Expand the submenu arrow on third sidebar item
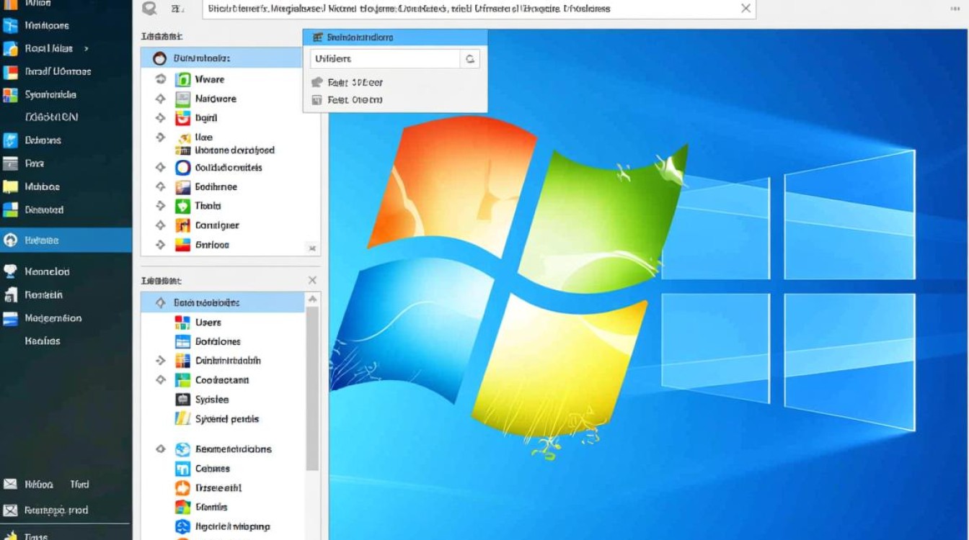Screen dimensions: 969x540 point(87,49)
